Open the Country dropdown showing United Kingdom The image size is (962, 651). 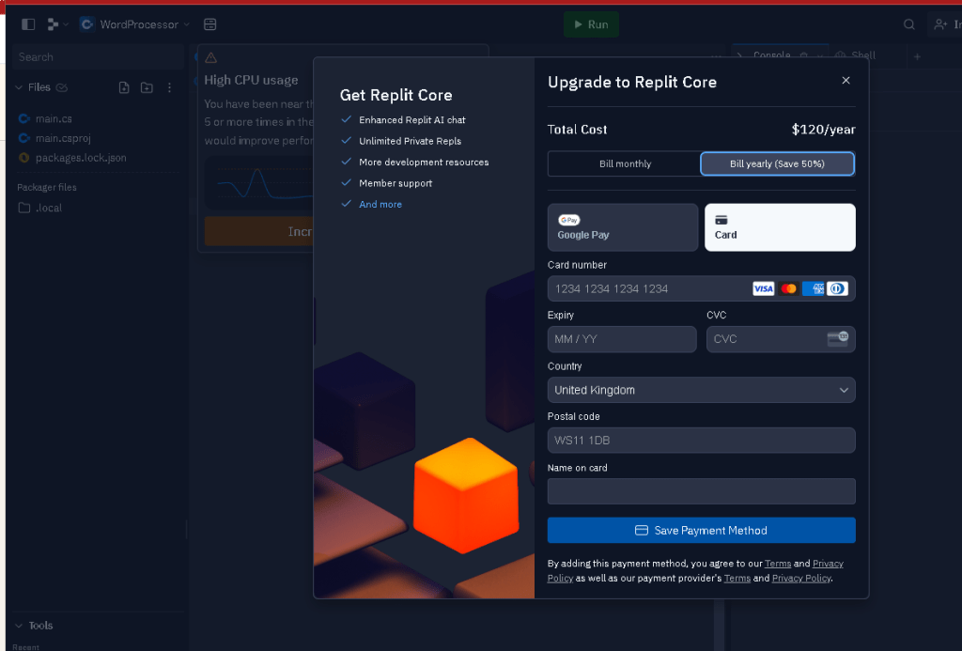pos(701,390)
